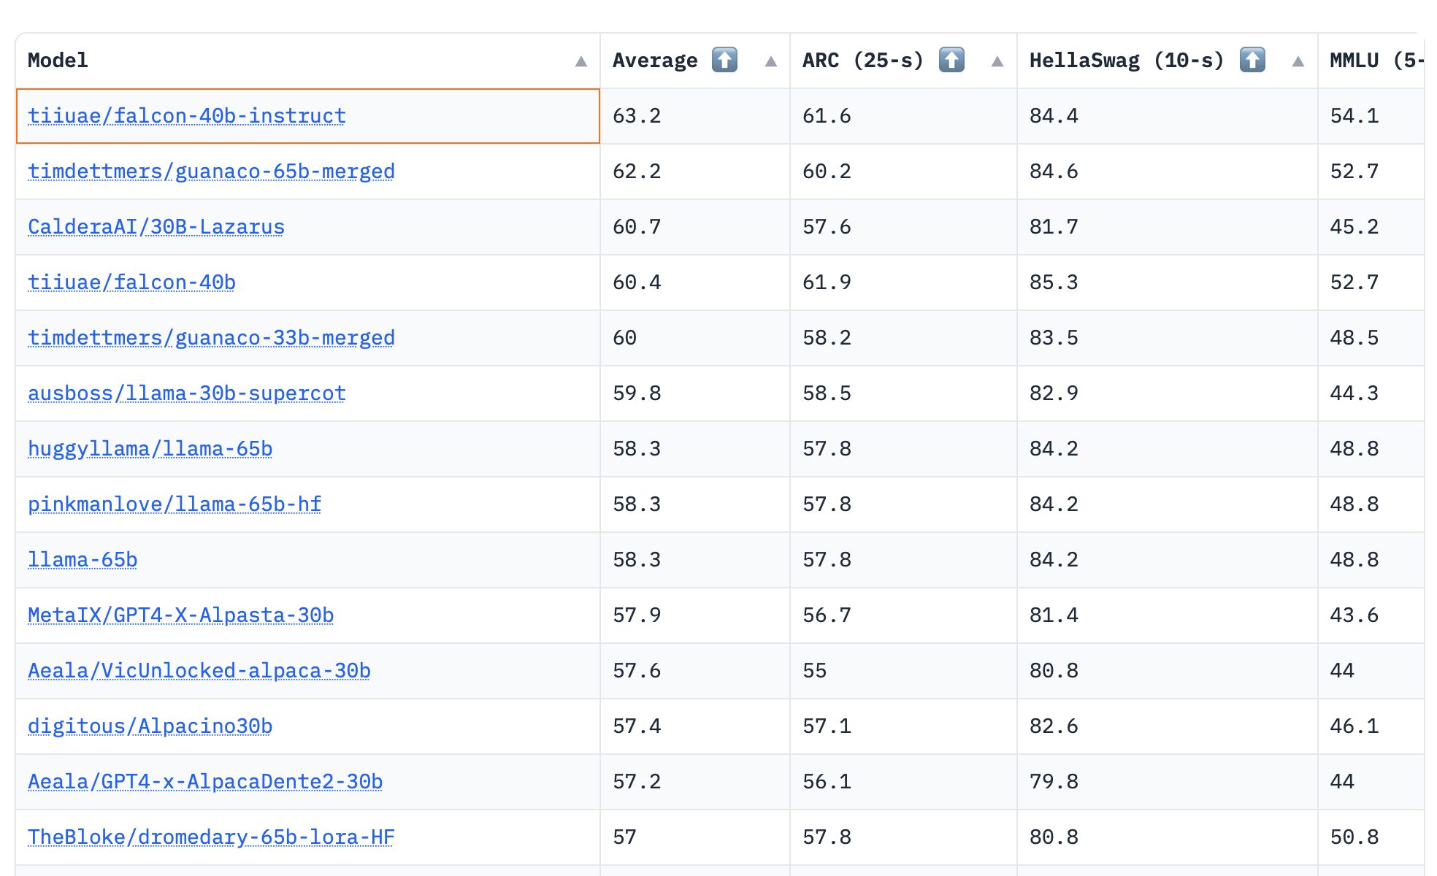The image size is (1437, 876).
Task: Open tiiuae/falcon-40b-instruct model link
Action: [x=187, y=116]
